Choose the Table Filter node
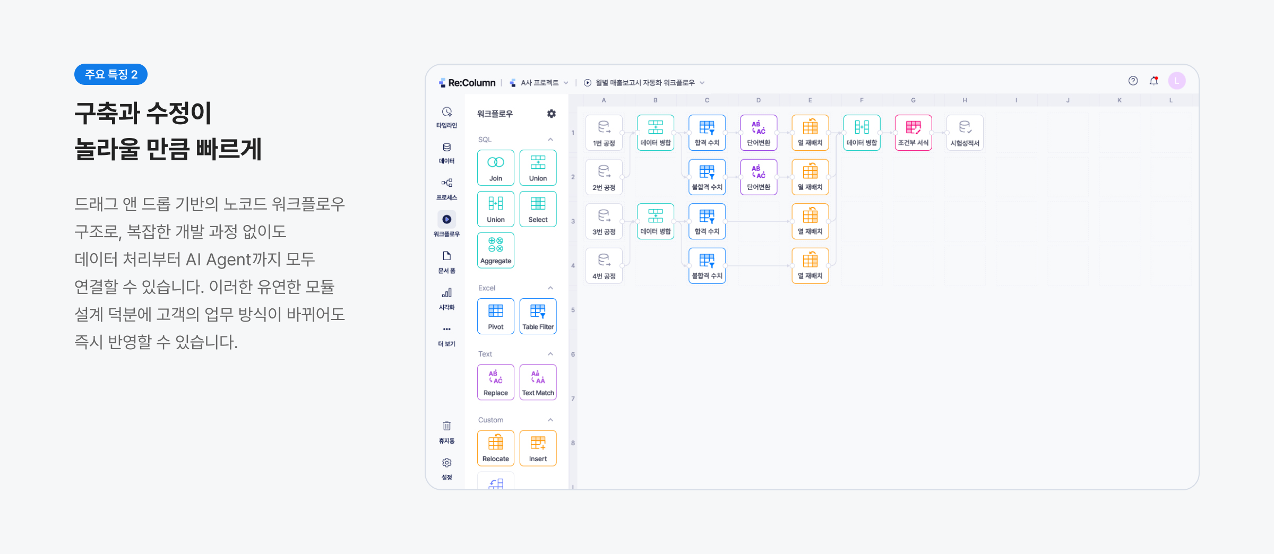 [538, 316]
